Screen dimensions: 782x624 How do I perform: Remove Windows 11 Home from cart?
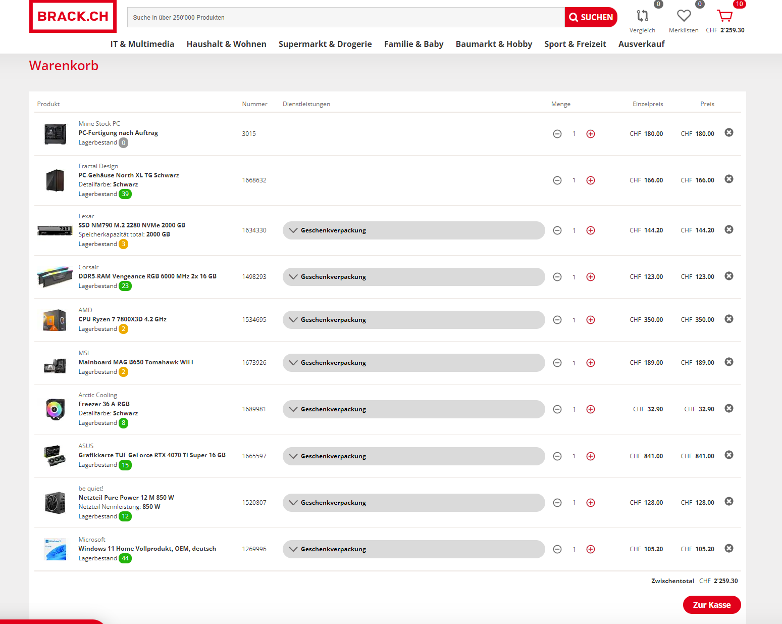click(729, 548)
